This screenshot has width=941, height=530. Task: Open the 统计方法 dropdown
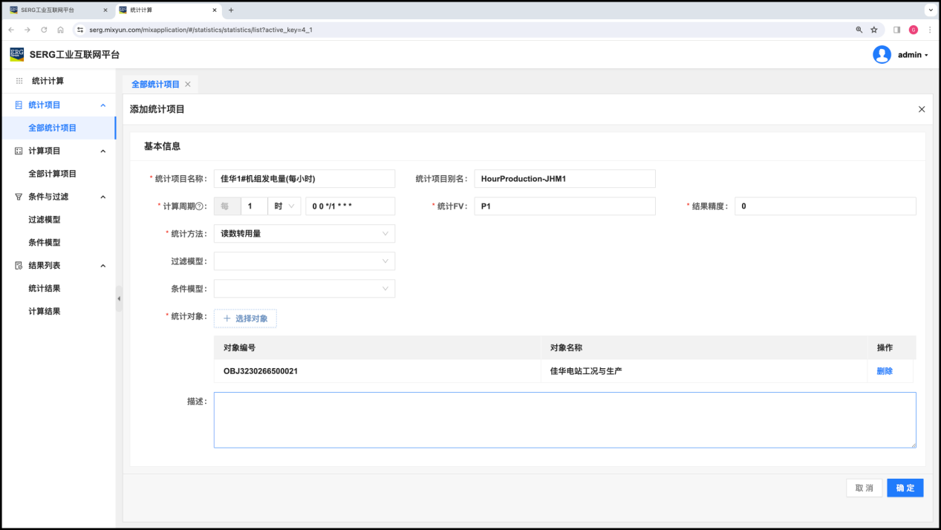304,234
